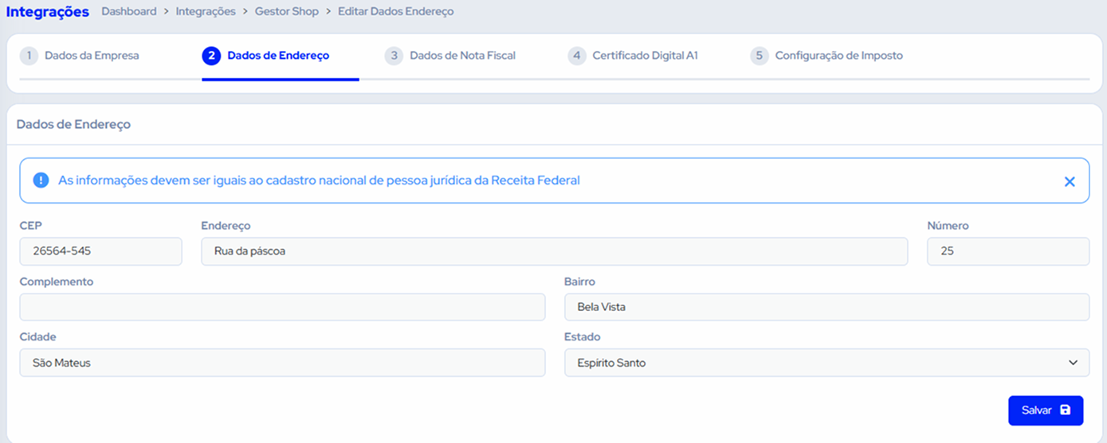Navigate to Dashboard breadcrumb
Screen dimensions: 1107x443
(x=128, y=12)
